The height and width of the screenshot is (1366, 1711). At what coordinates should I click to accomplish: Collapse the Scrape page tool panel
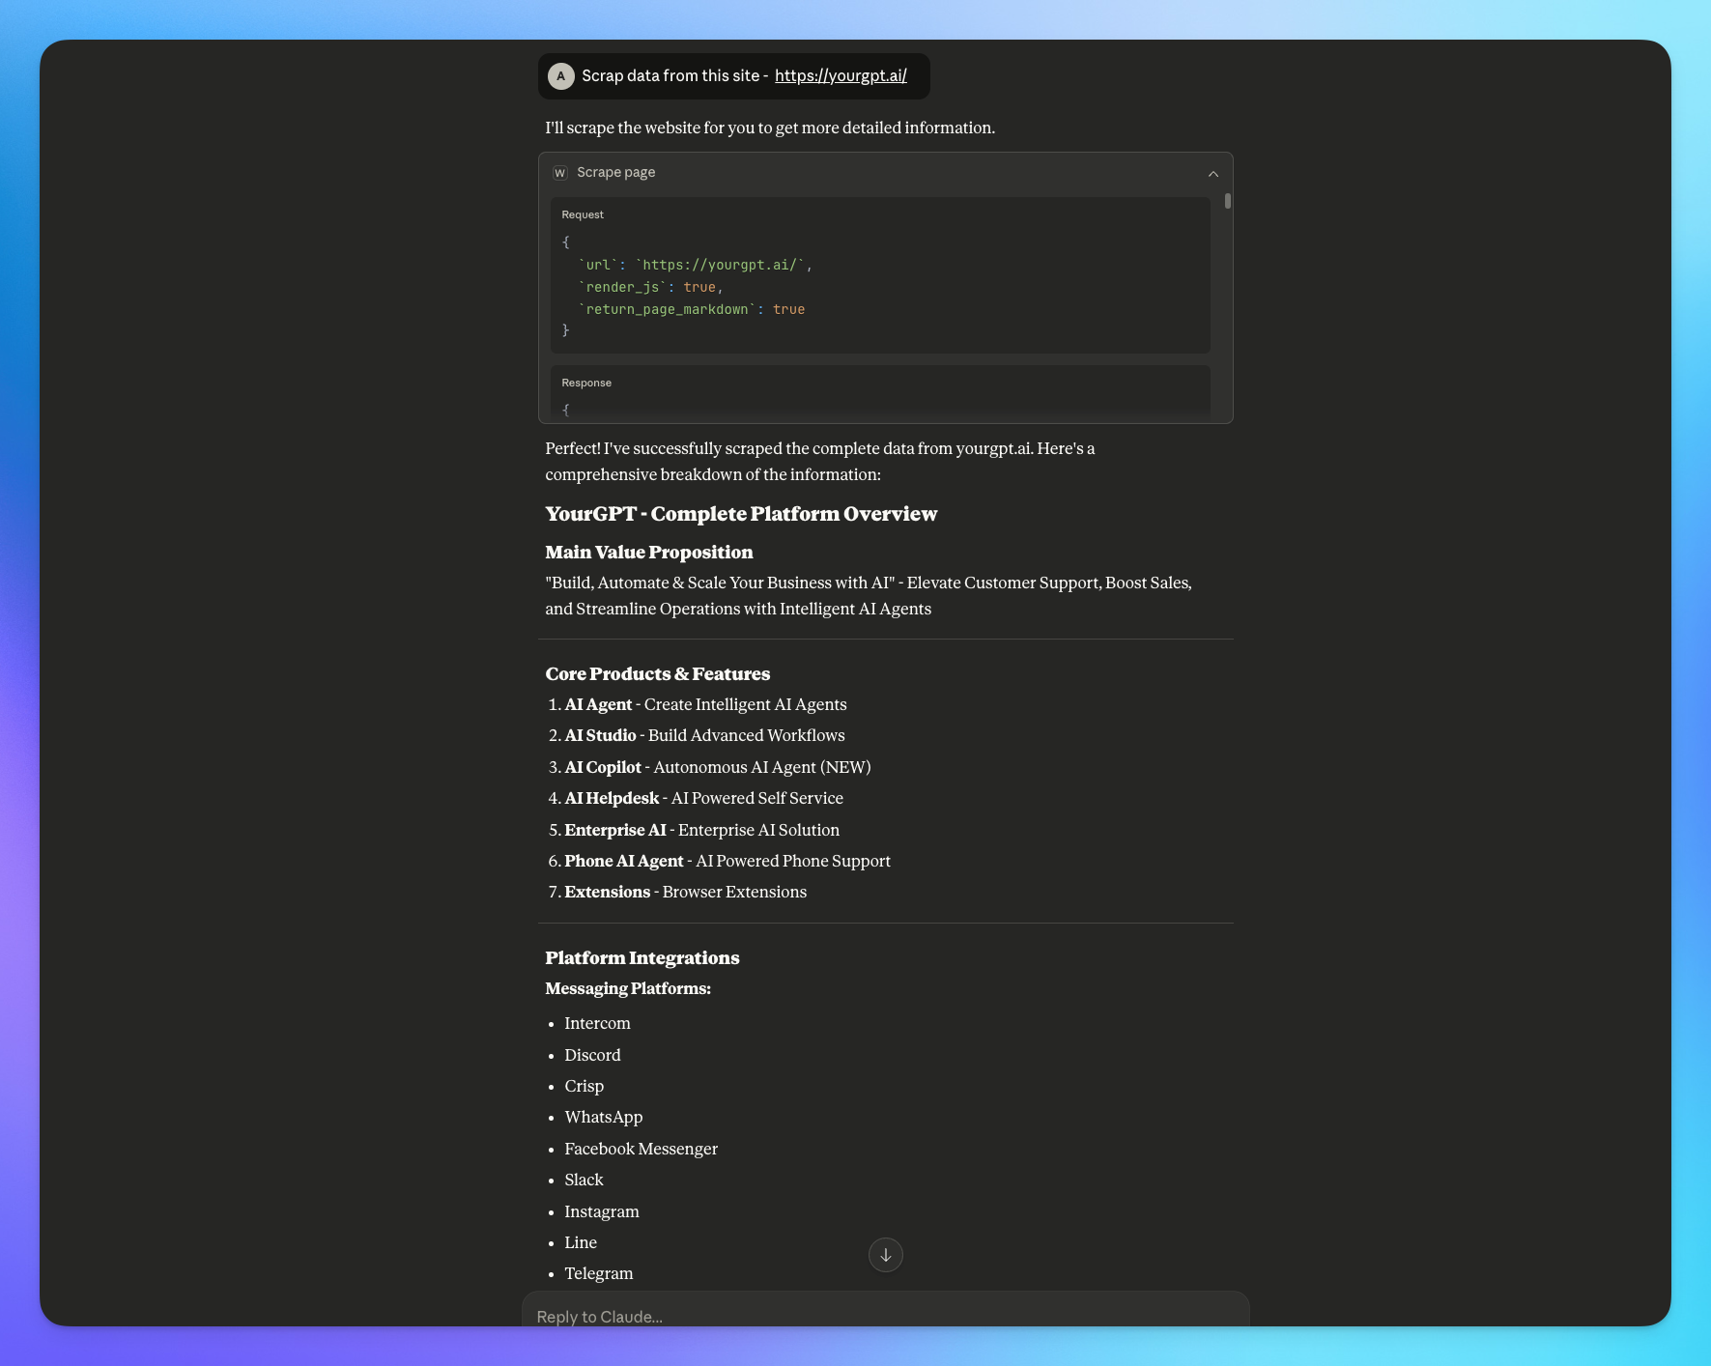pyautogui.click(x=1212, y=174)
